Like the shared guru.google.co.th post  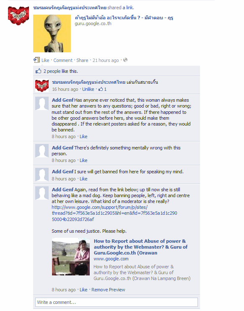tap(45, 60)
